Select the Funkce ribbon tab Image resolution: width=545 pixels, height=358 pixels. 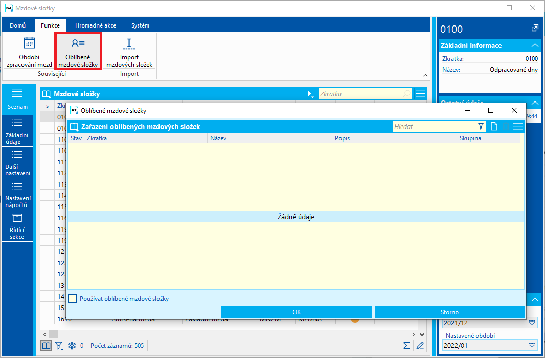pyautogui.click(x=51, y=25)
